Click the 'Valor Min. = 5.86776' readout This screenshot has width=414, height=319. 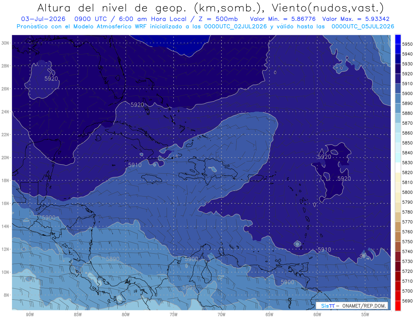pos(283,19)
